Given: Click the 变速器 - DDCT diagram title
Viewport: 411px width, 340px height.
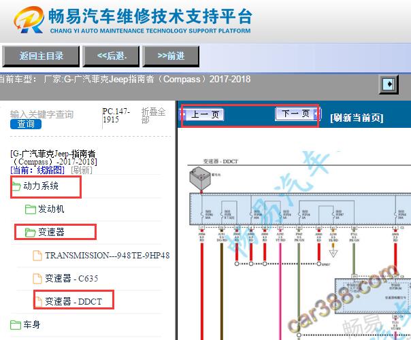Looking at the screenshot, I should click(x=220, y=161).
